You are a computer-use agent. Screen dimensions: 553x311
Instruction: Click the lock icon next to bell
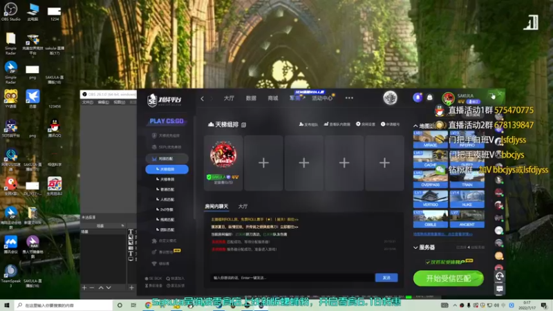click(429, 97)
